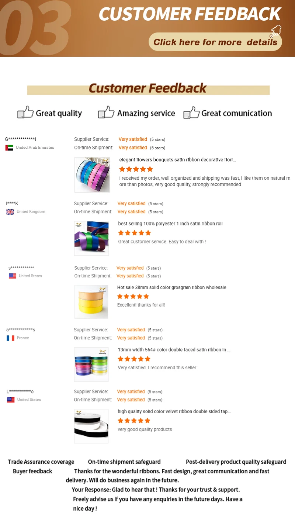295x525 pixels.
Task: Click the United Kingdom flag icon
Action: (10, 212)
